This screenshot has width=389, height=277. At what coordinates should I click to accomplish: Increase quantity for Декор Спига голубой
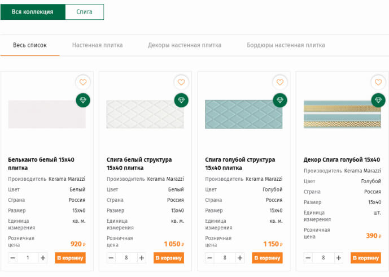pos(339,258)
